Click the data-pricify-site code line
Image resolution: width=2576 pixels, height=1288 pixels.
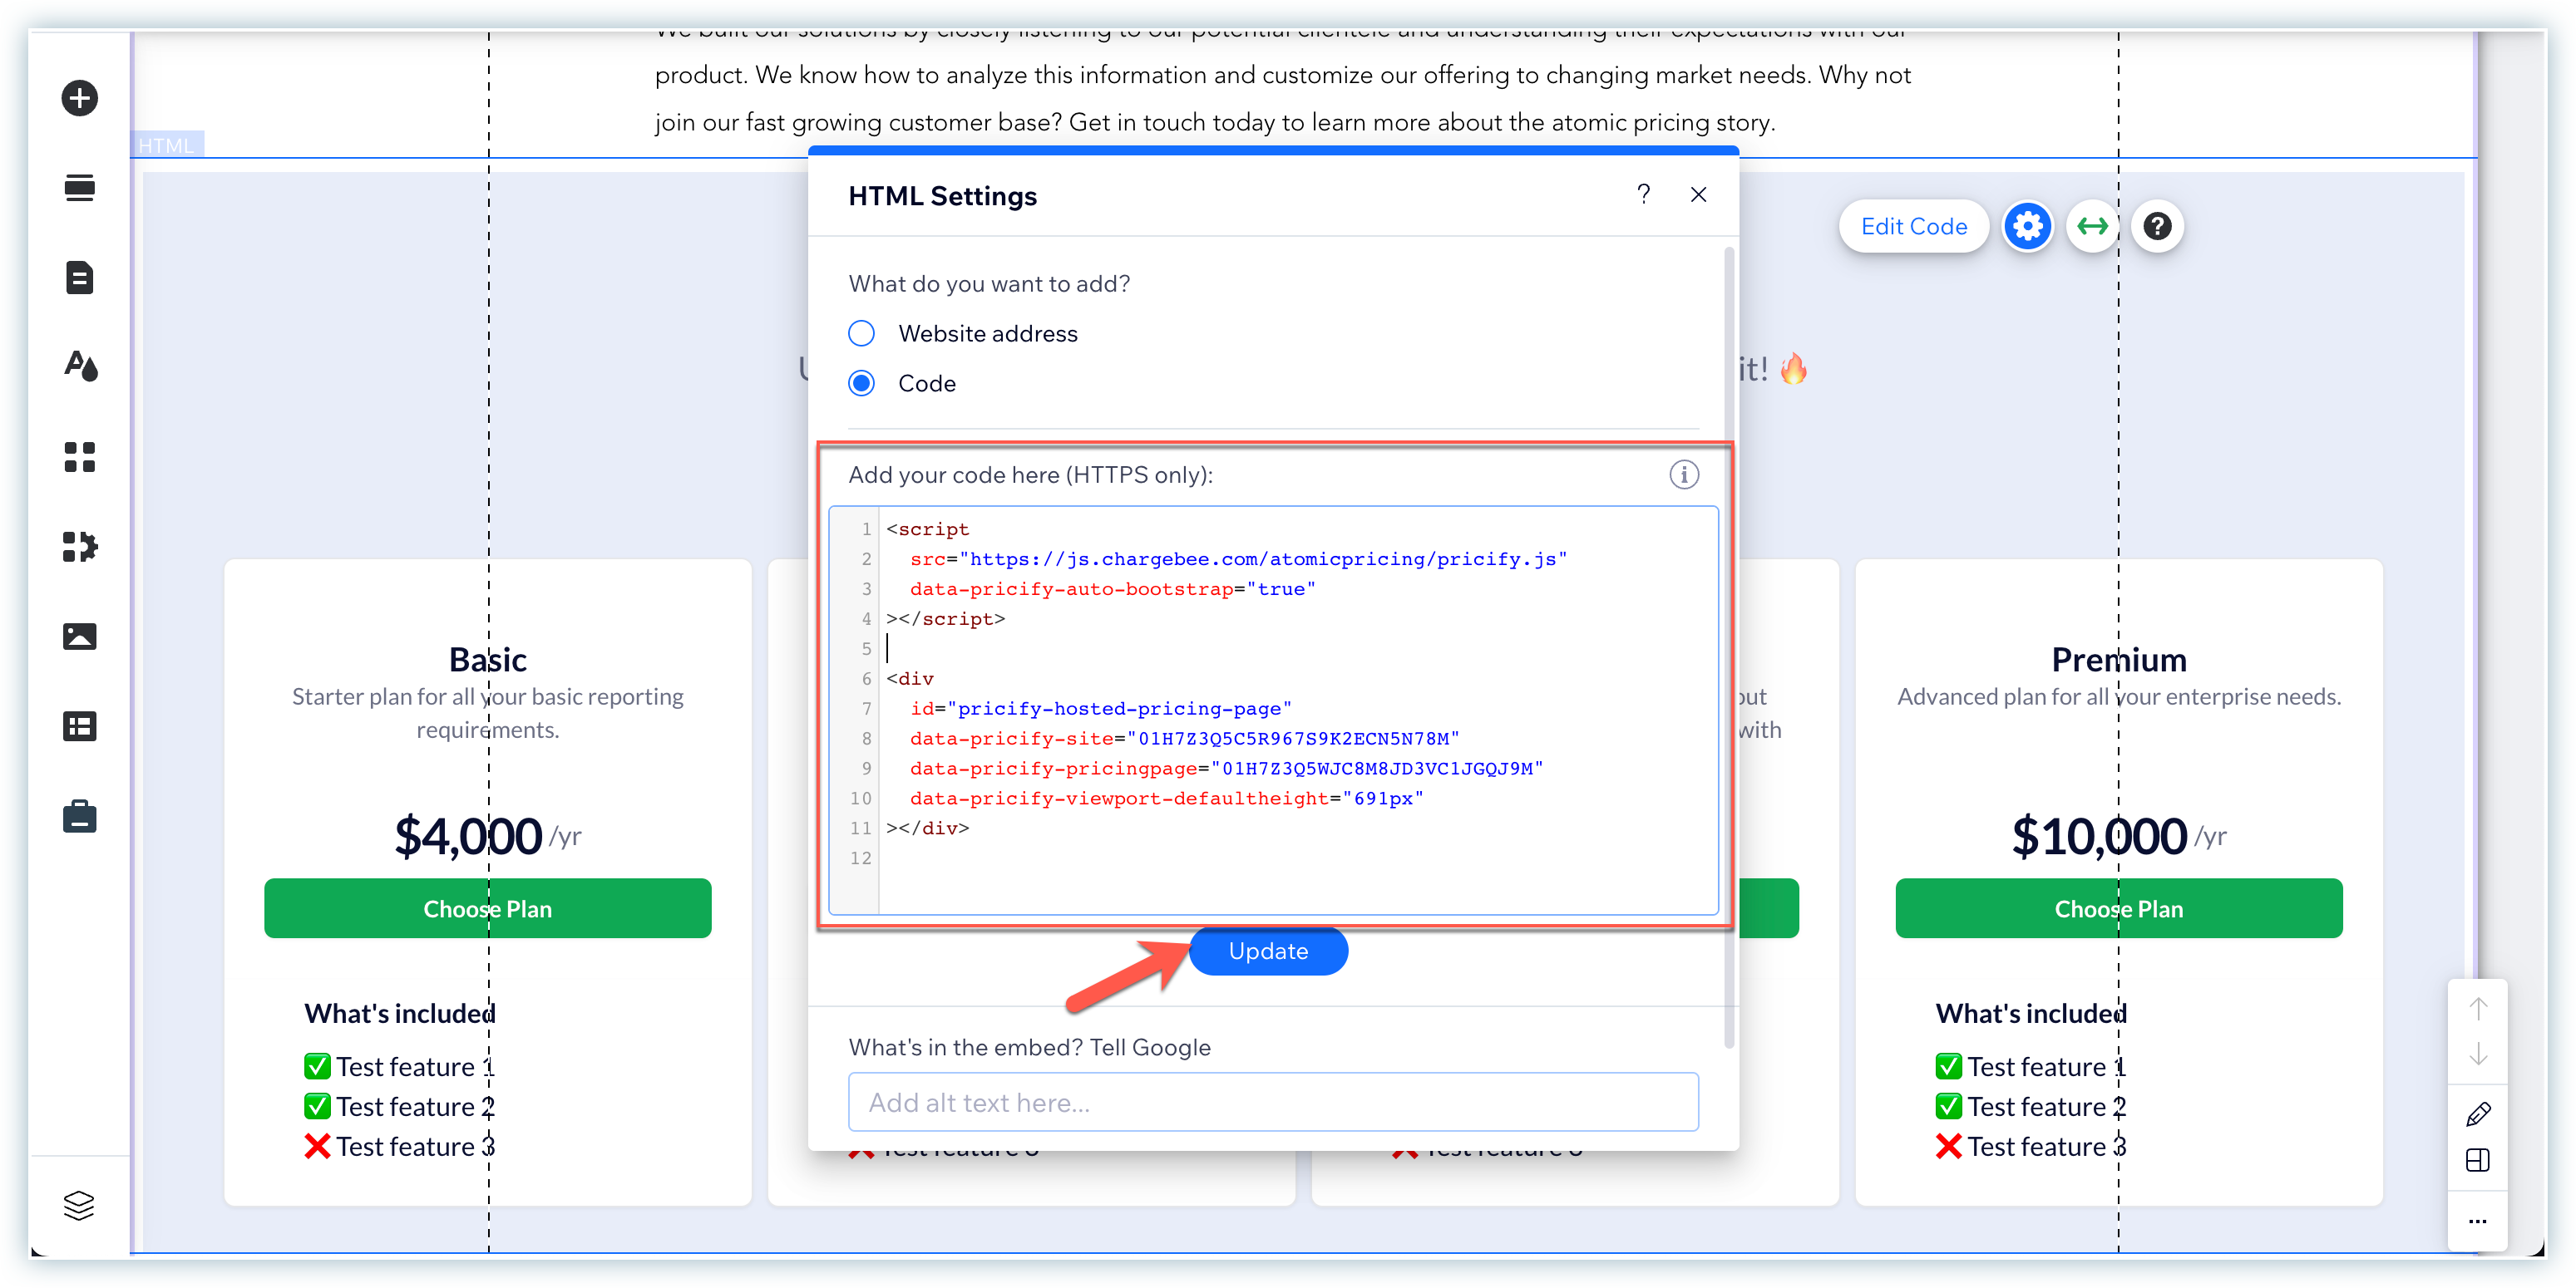coord(1184,739)
